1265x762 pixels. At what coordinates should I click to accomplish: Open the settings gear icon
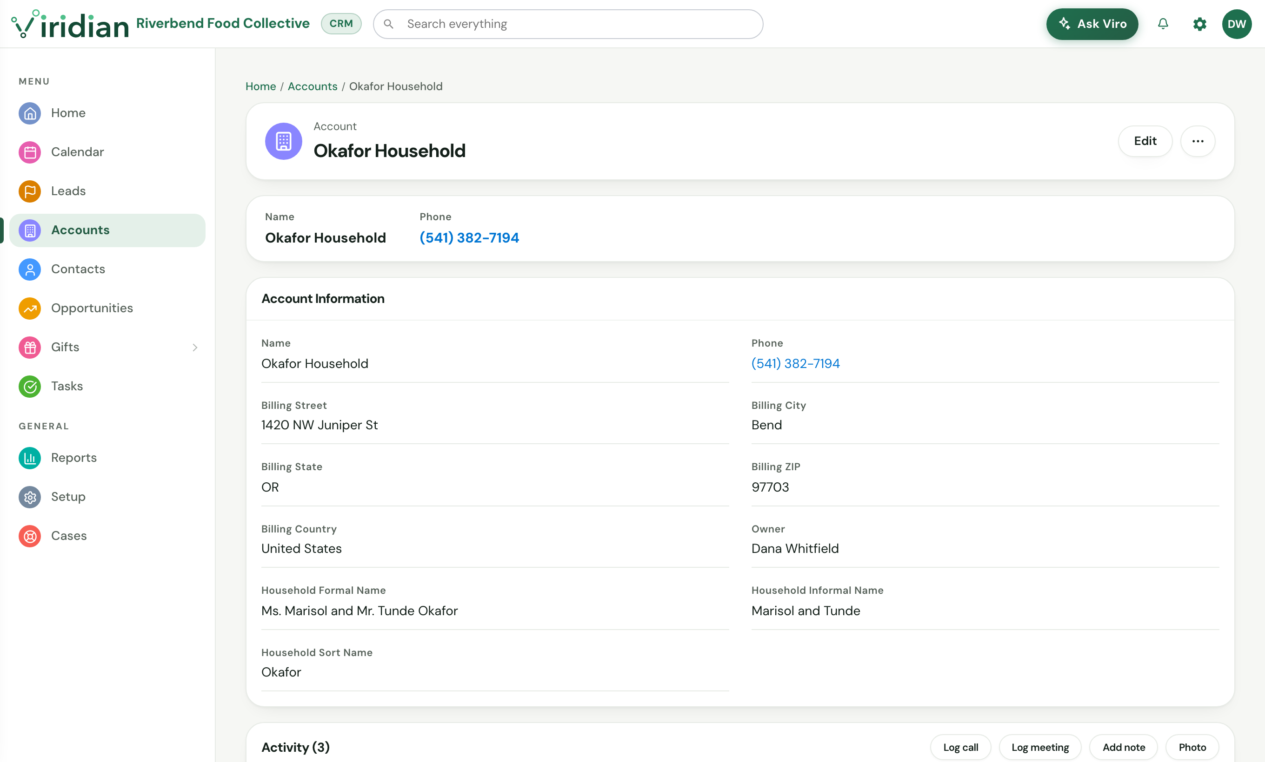[1199, 24]
